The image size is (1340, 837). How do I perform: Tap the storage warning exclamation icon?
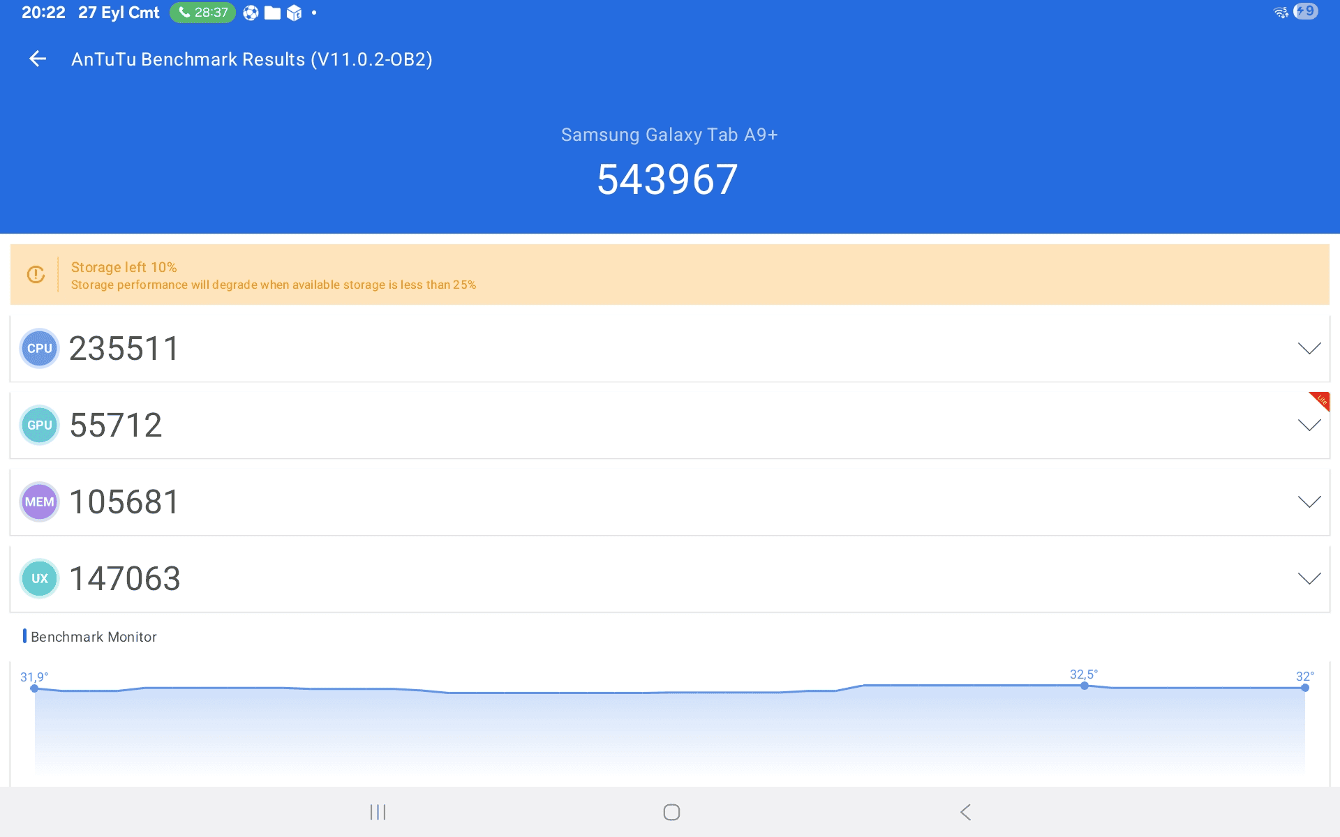coord(36,275)
